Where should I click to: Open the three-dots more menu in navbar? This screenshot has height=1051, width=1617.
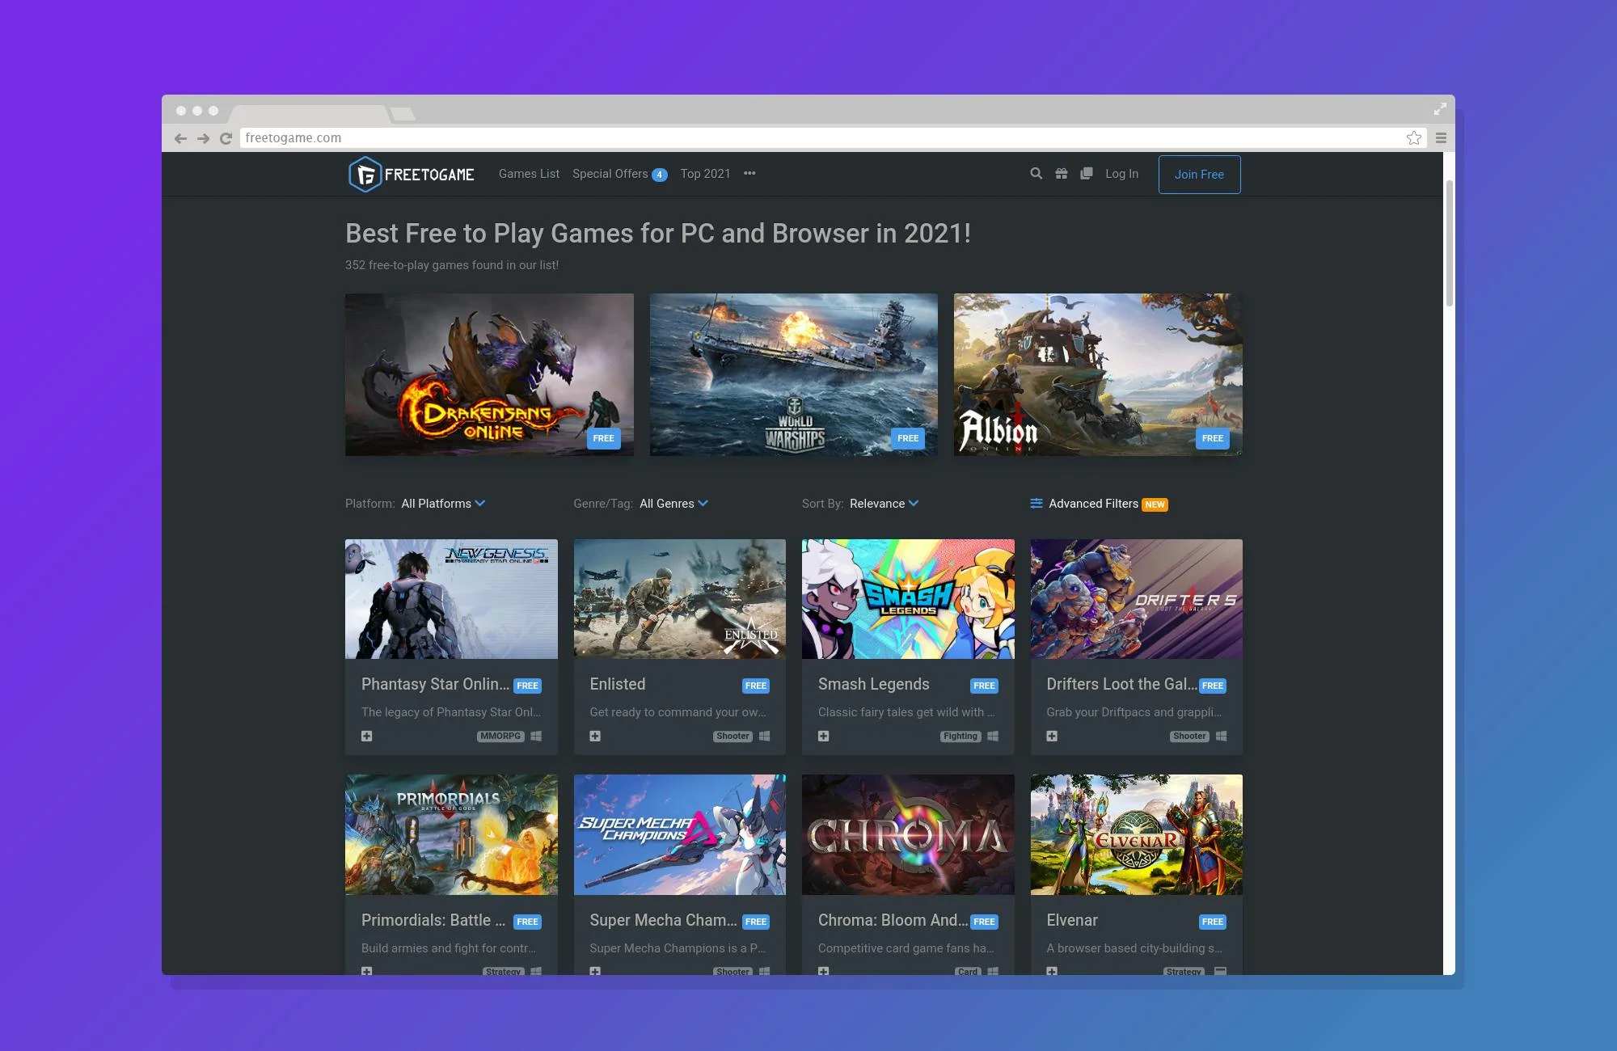(749, 174)
